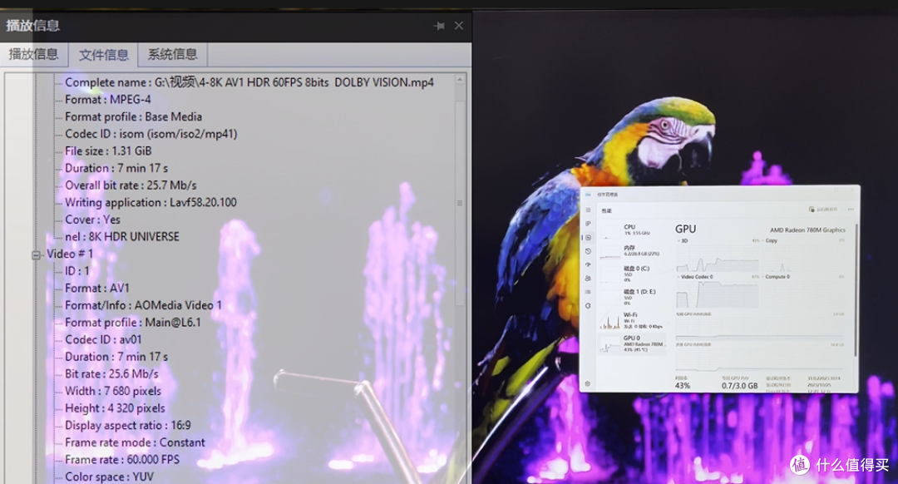The width and height of the screenshot is (898, 484).
Task: Open the Processes page in Task Manager
Action: point(588,224)
